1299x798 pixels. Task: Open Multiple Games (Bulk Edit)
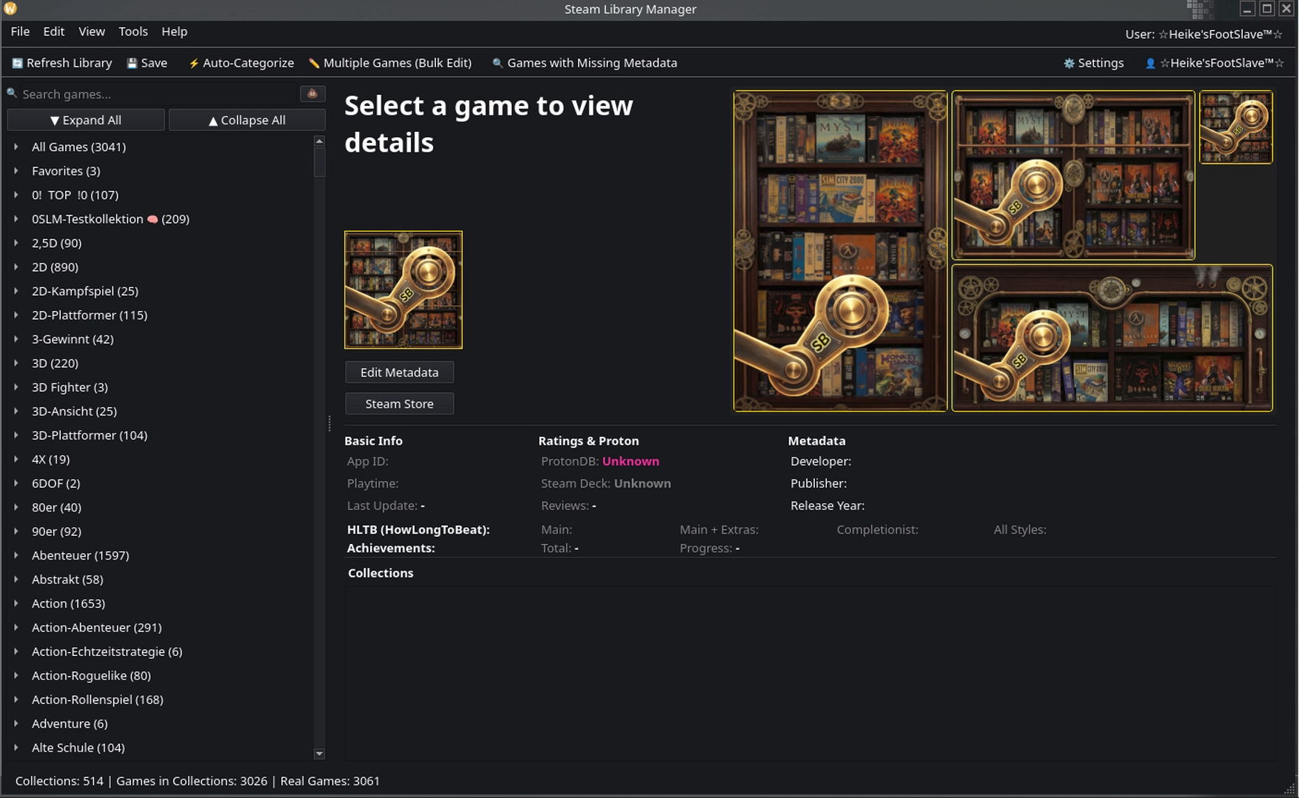[389, 64]
